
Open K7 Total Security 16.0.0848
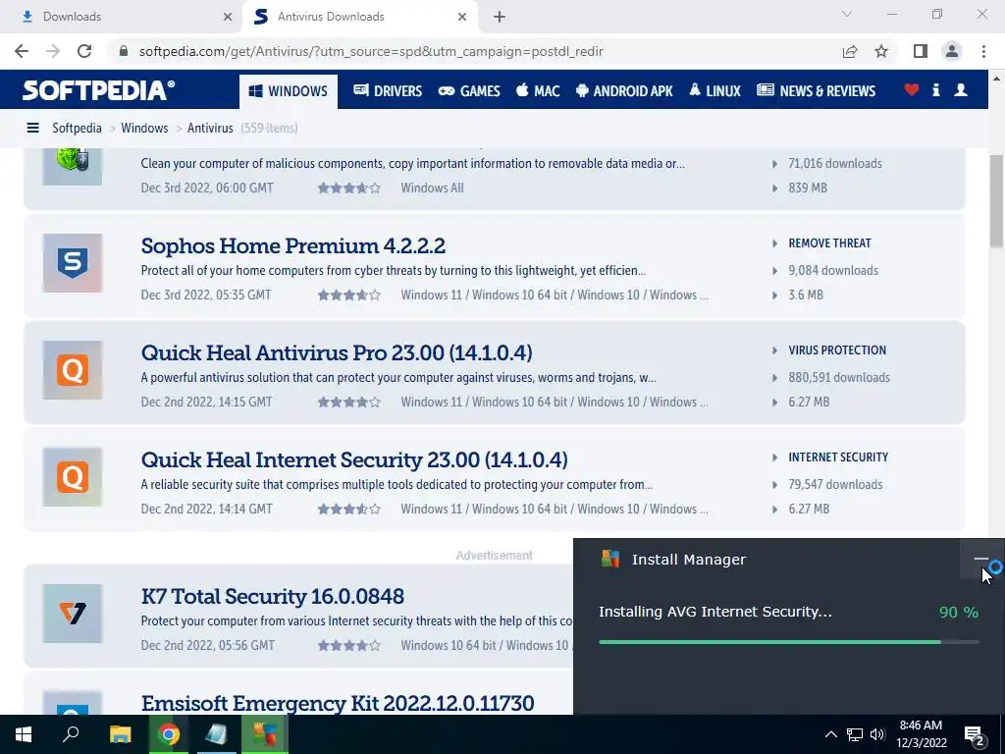(273, 596)
